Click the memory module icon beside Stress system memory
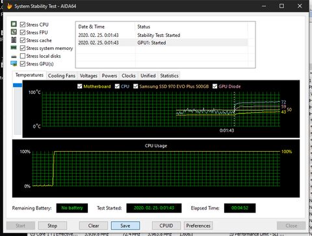This screenshot has width=312, height=236. (x=14, y=47)
